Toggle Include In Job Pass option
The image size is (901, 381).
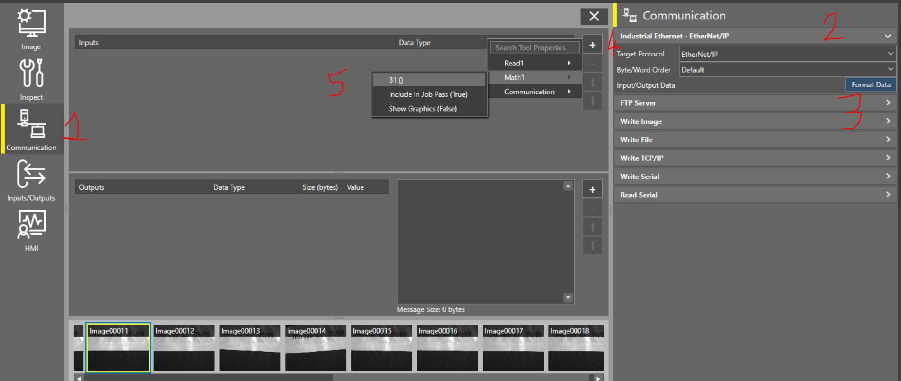[x=428, y=94]
